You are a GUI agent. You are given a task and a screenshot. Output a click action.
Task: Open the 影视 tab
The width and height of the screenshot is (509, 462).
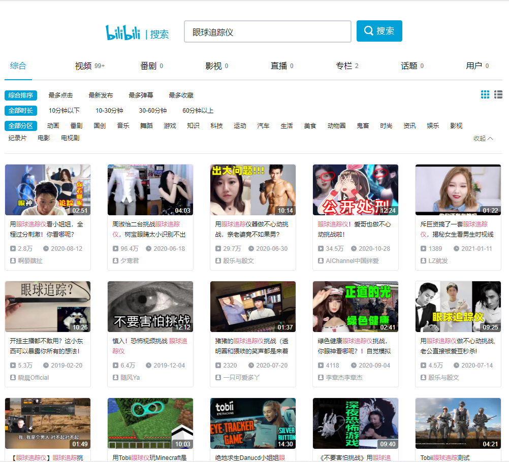217,66
